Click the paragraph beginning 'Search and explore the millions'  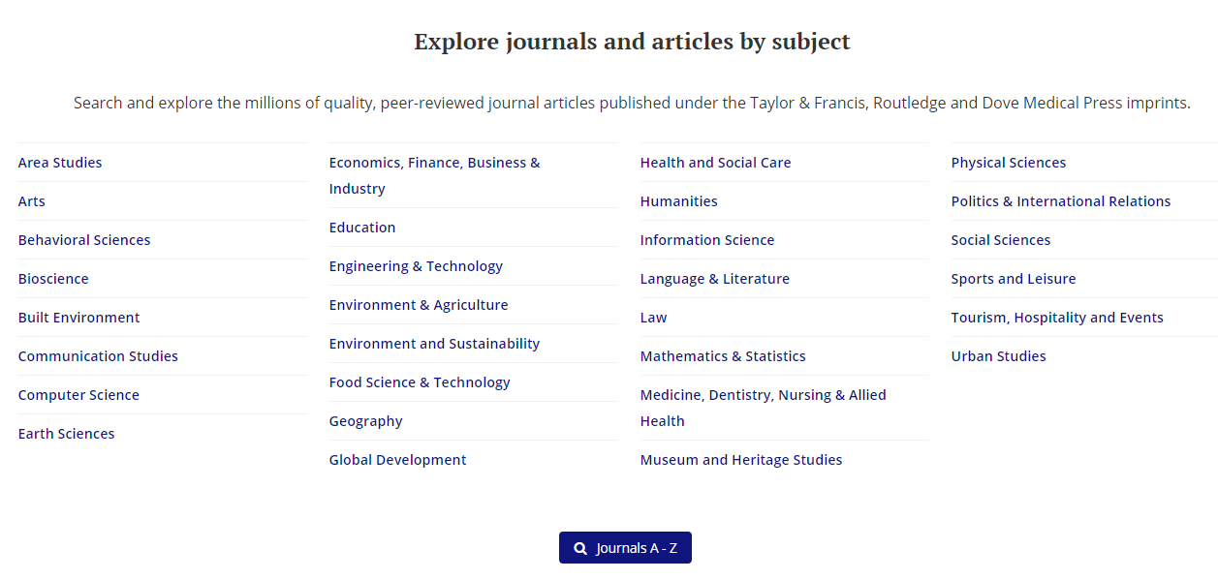(632, 103)
